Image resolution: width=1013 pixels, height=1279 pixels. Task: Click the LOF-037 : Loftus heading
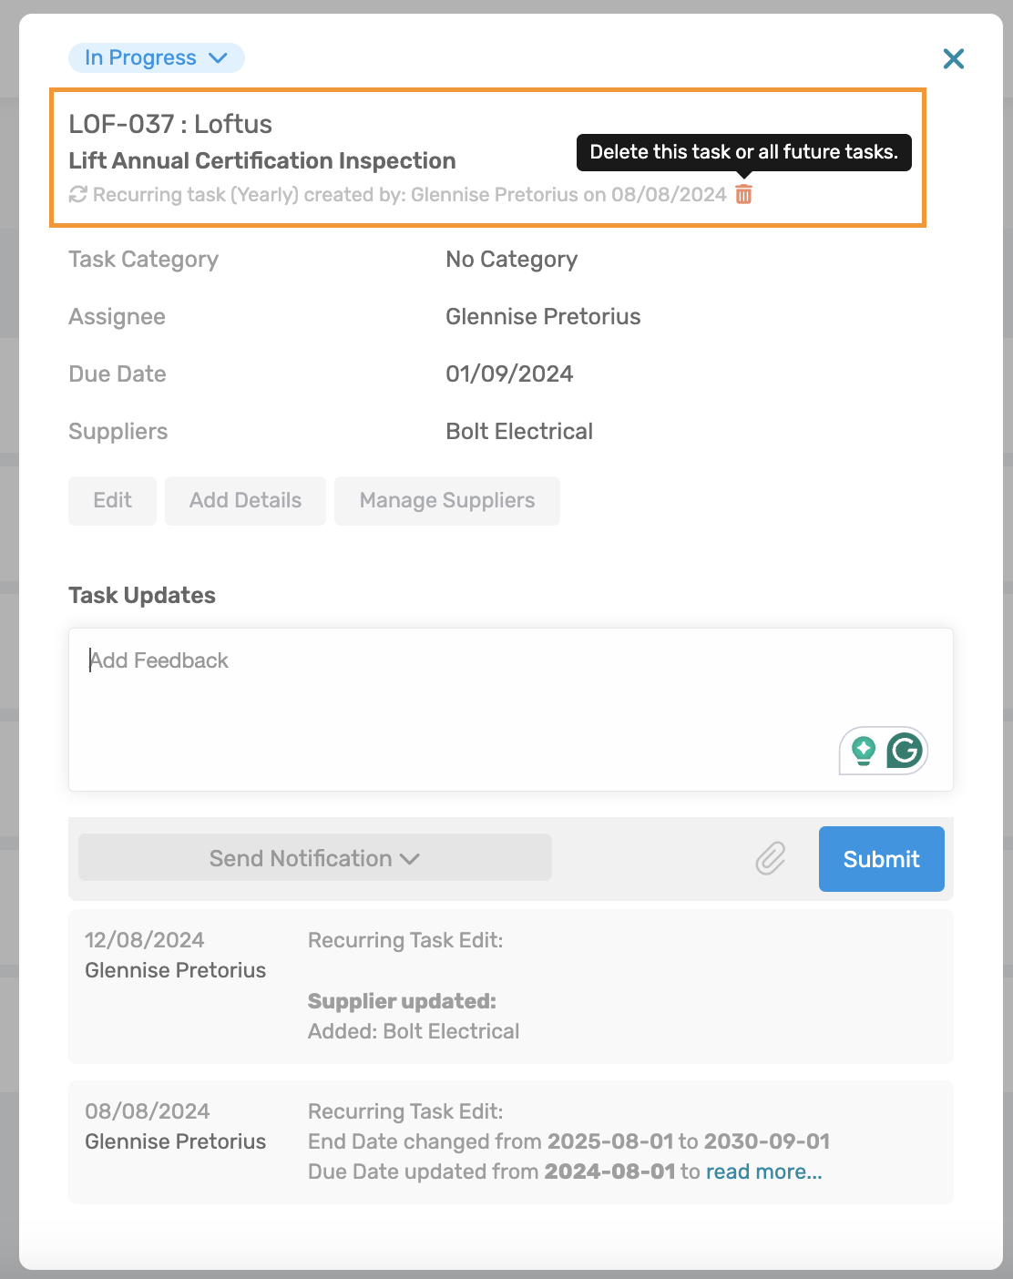click(x=170, y=124)
